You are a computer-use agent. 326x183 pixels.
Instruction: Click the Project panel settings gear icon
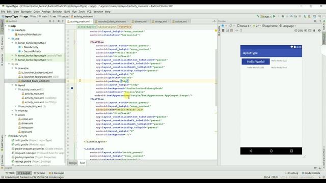59,21
